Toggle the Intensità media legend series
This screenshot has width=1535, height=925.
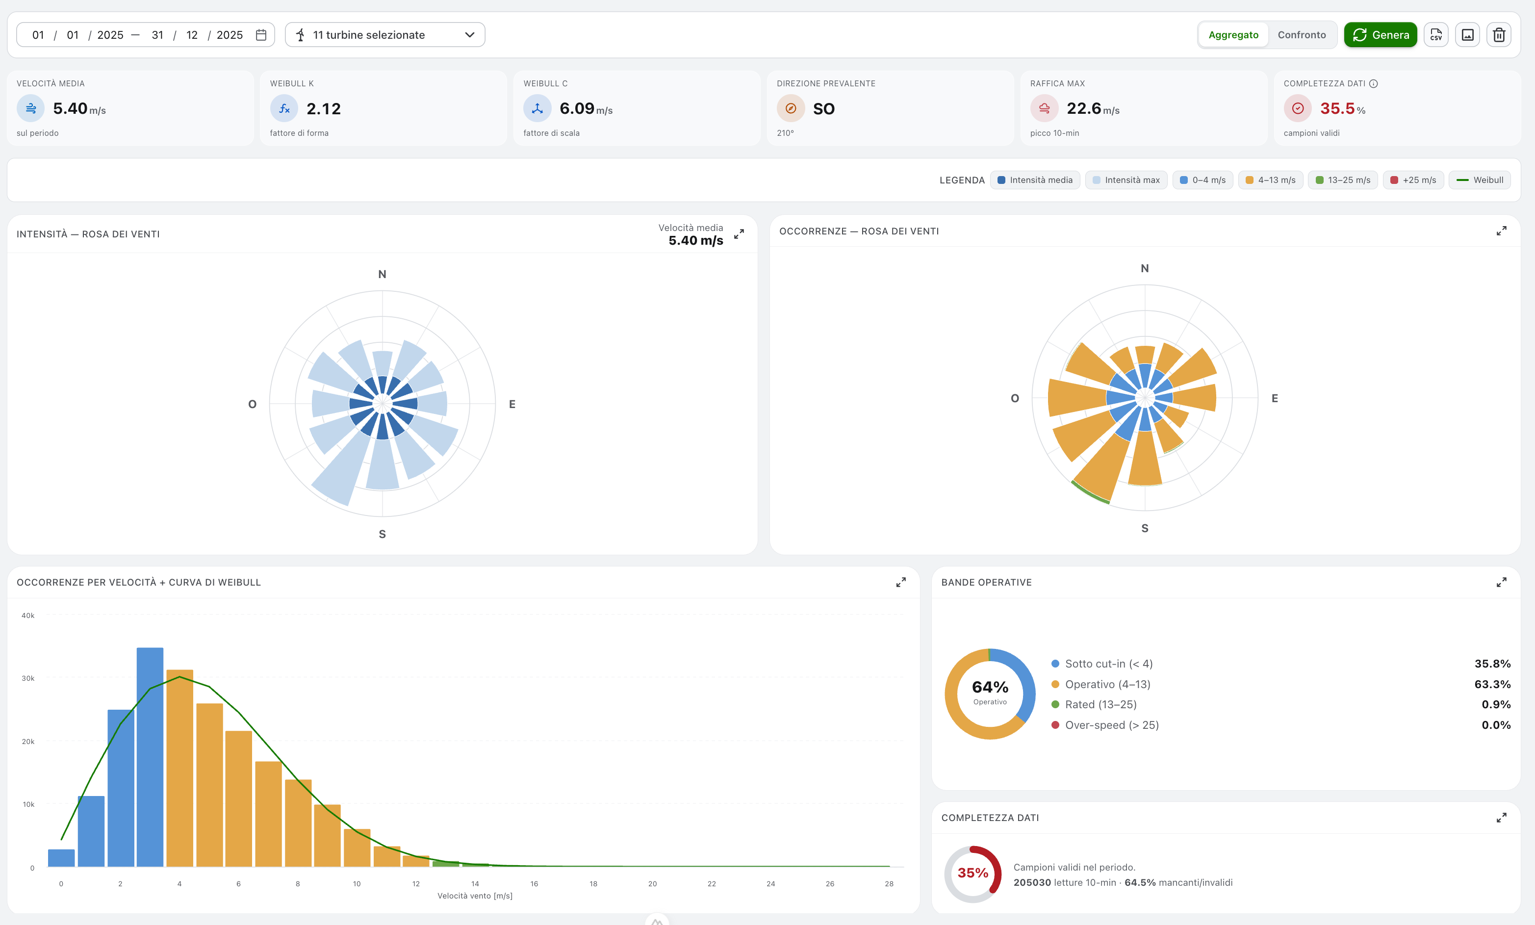pos(1035,180)
